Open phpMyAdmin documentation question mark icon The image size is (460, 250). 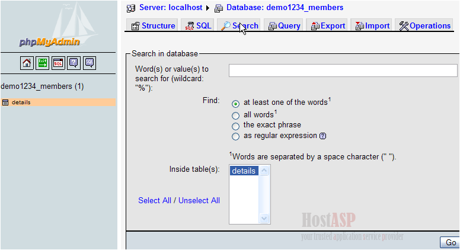(74, 63)
